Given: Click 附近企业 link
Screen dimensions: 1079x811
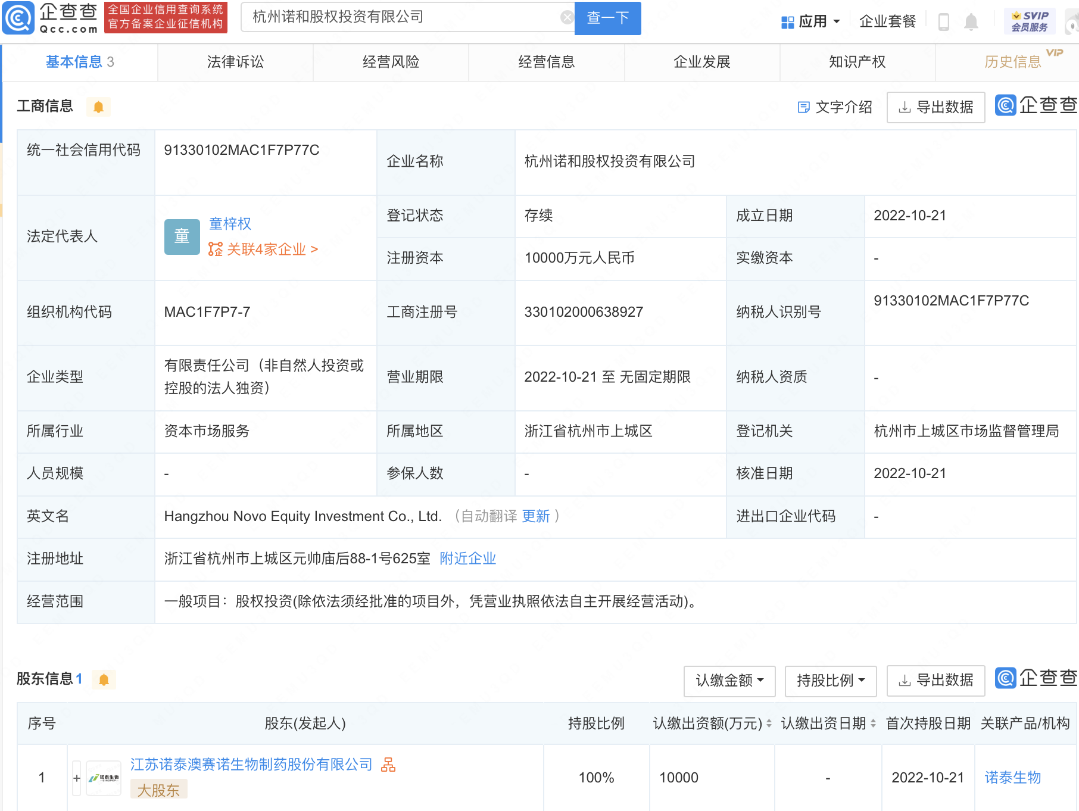Looking at the screenshot, I should tap(467, 559).
